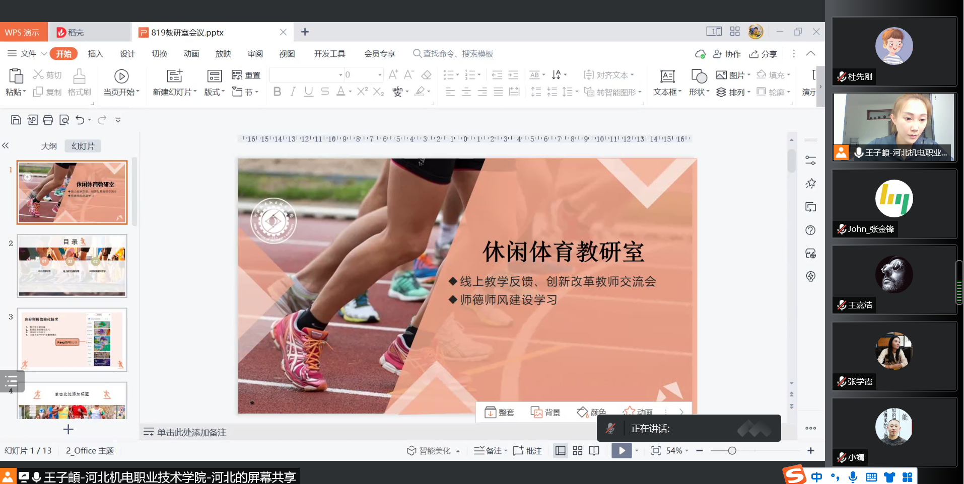Click the New Slide (新建幻灯片) icon
This screenshot has height=484, width=964.
click(174, 76)
